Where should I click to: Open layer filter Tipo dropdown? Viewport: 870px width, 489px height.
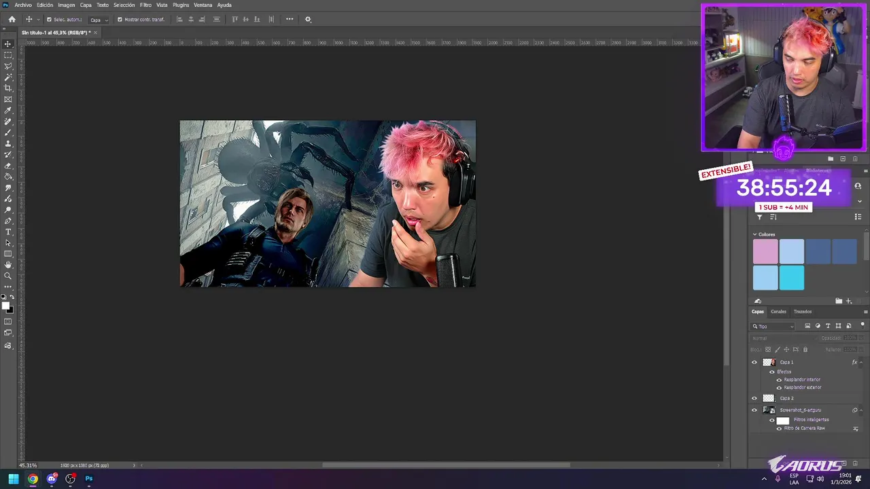(773, 326)
